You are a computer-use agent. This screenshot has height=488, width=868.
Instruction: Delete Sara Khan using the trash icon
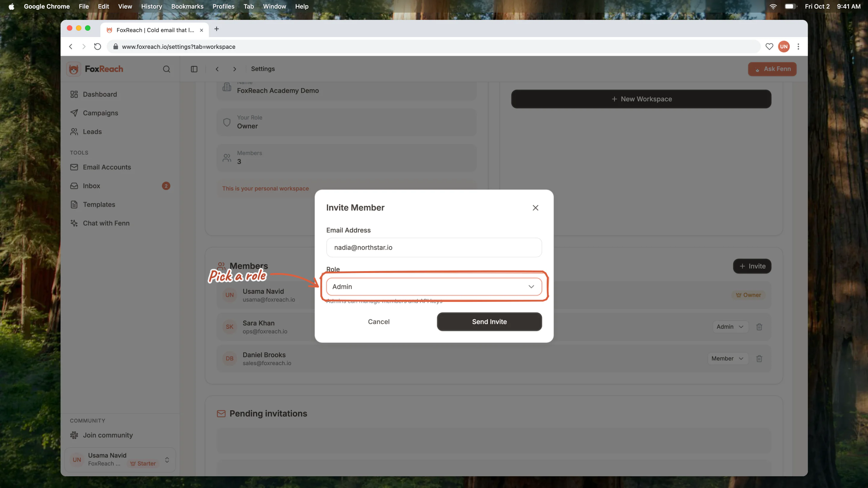click(759, 327)
